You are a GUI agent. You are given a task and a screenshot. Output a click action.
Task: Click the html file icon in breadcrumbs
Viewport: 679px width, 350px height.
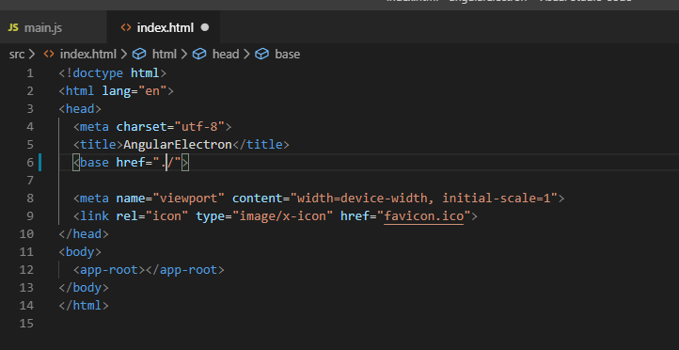click(49, 55)
